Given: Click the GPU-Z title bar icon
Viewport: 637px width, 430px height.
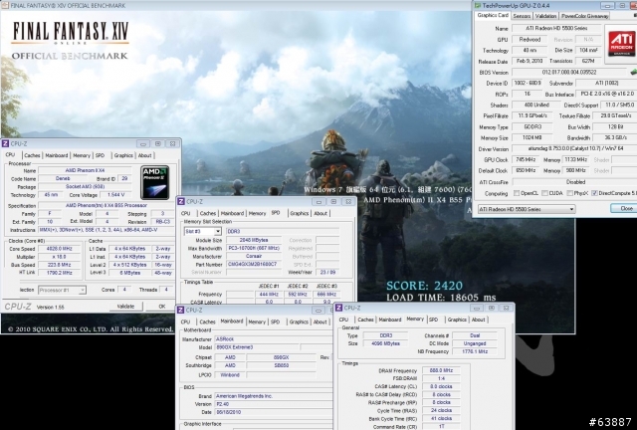Looking at the screenshot, I should [x=478, y=5].
